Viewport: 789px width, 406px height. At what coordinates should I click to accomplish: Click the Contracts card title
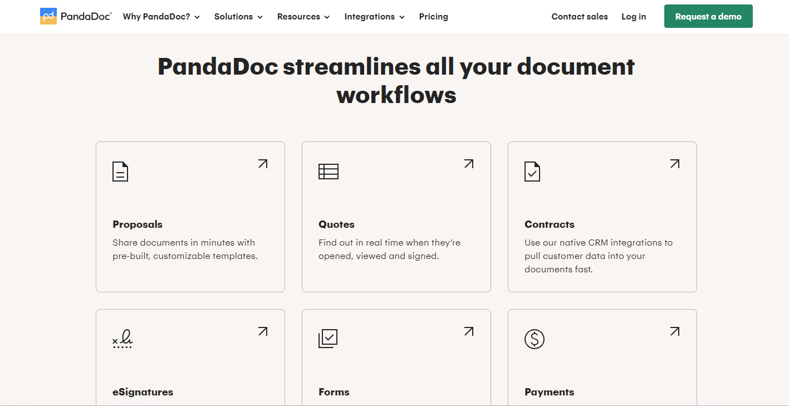click(x=550, y=224)
